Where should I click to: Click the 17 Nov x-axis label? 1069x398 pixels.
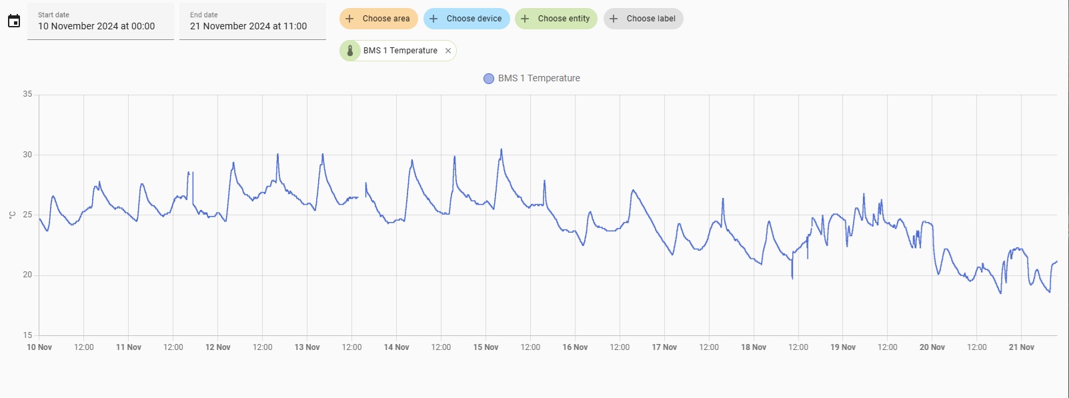pos(664,347)
